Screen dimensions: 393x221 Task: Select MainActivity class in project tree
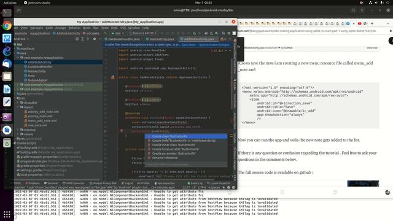[x=37, y=71]
